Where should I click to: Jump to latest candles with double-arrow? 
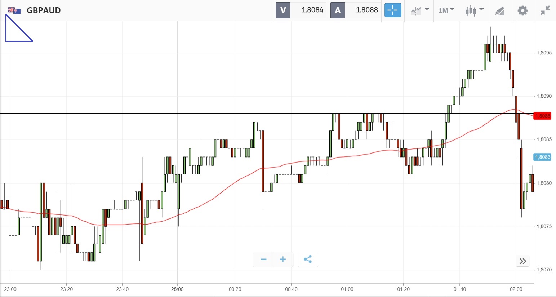pyautogui.click(x=523, y=261)
